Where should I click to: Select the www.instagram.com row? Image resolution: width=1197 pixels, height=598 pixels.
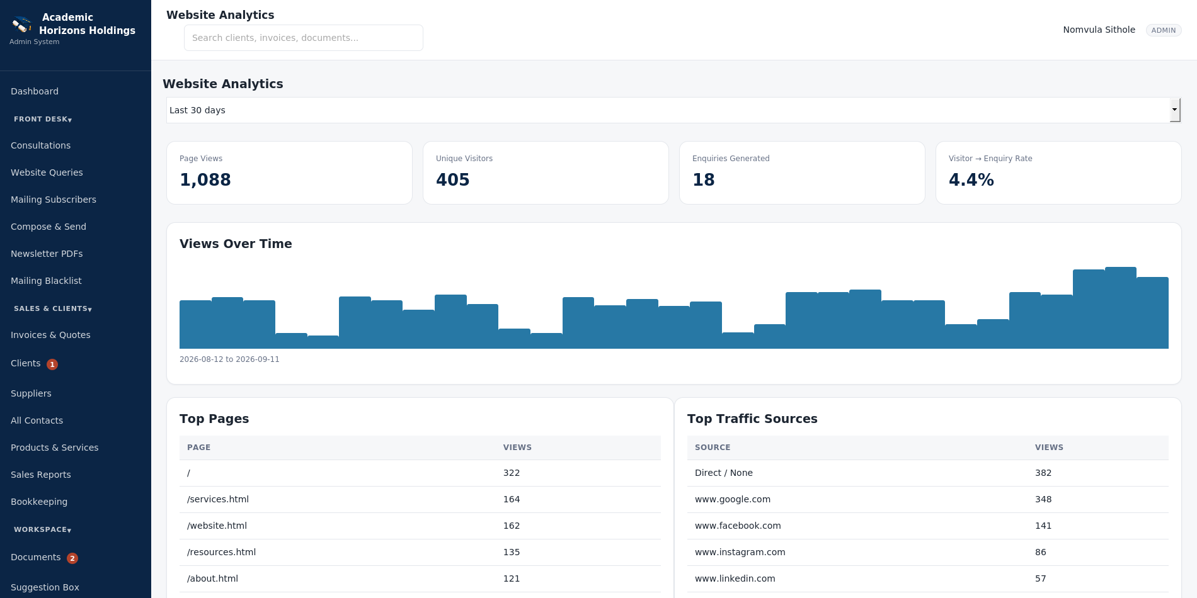coord(928,552)
